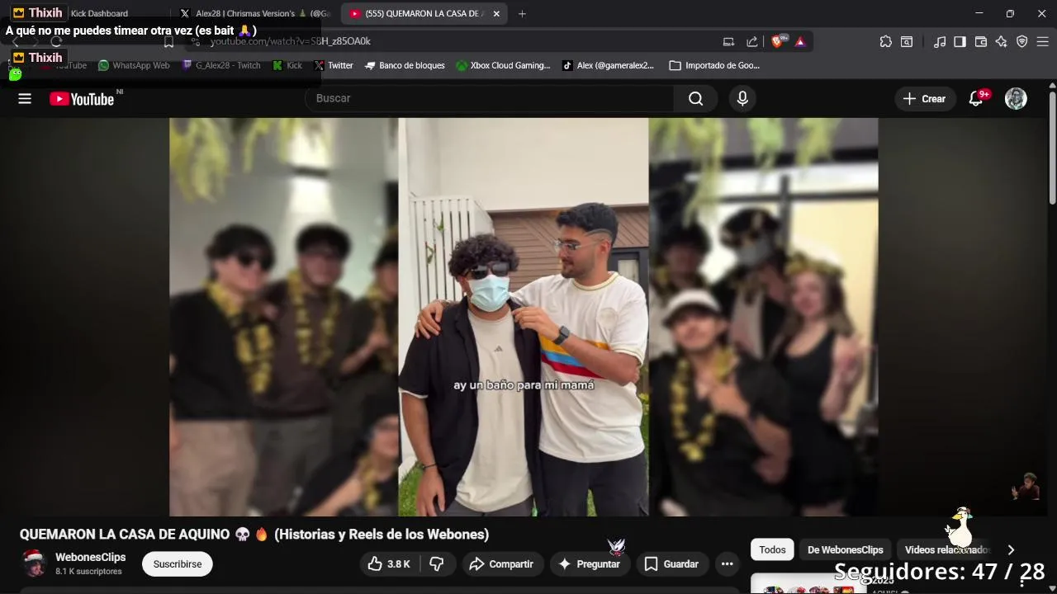This screenshot has height=594, width=1057.
Task: Open the YouTube guide hamburger menu
Action: click(x=25, y=99)
